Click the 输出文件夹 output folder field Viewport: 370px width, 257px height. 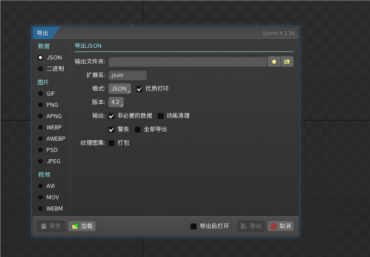(188, 61)
